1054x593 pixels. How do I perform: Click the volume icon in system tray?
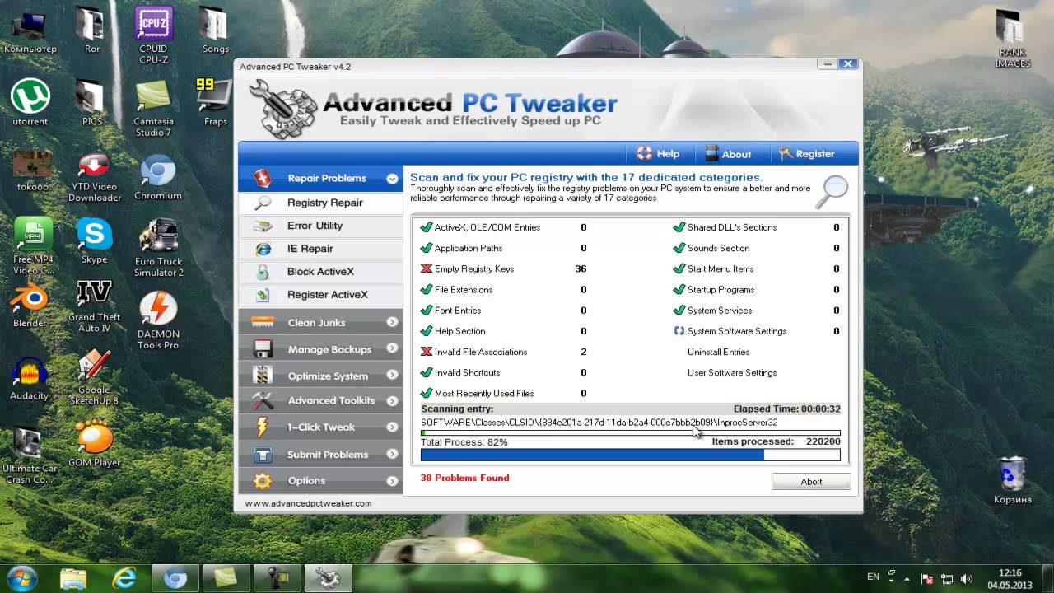pos(966,578)
